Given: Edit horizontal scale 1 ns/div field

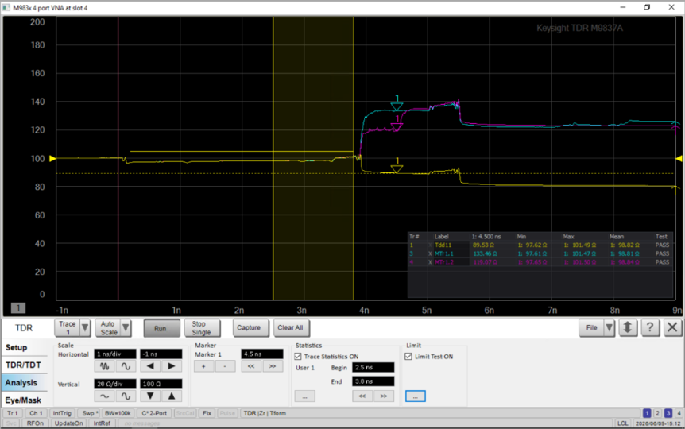Looking at the screenshot, I should pyautogui.click(x=115, y=354).
